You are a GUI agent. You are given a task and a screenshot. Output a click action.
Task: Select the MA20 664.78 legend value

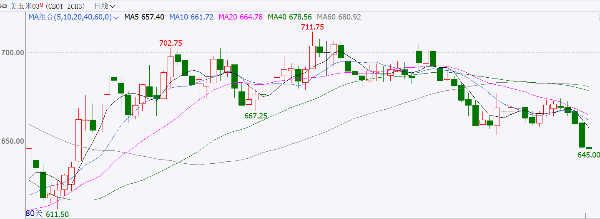coord(241,17)
